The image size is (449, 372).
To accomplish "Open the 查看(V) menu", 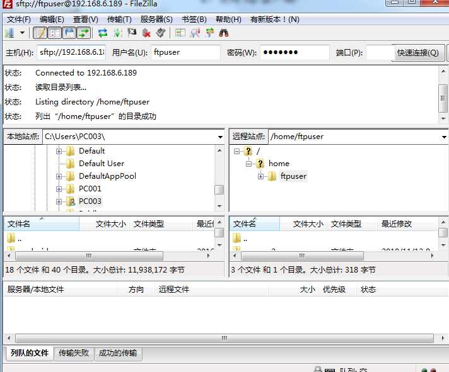I will click(86, 20).
